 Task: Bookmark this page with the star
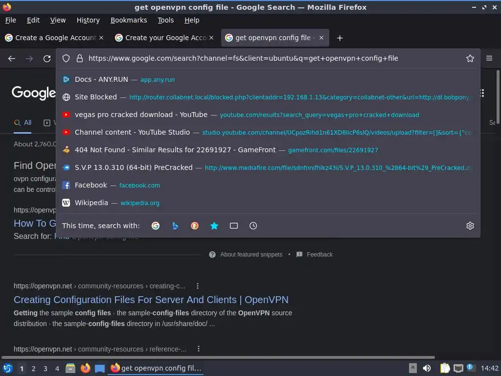(x=470, y=58)
